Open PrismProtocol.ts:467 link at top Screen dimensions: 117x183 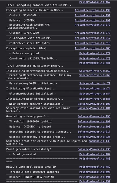coord(95,2)
